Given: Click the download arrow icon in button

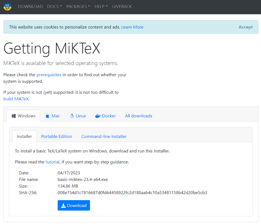Looking at the screenshot, I should point(63,206).
